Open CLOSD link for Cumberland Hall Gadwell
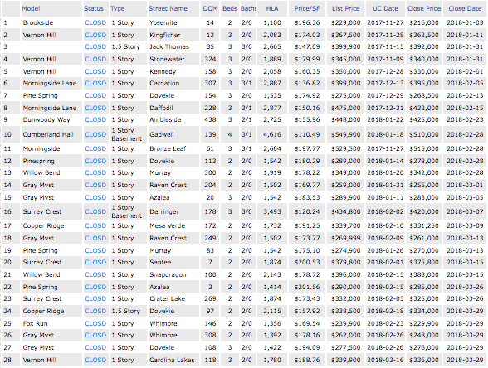Image resolution: width=488 pixels, height=368 pixels. tap(95, 134)
